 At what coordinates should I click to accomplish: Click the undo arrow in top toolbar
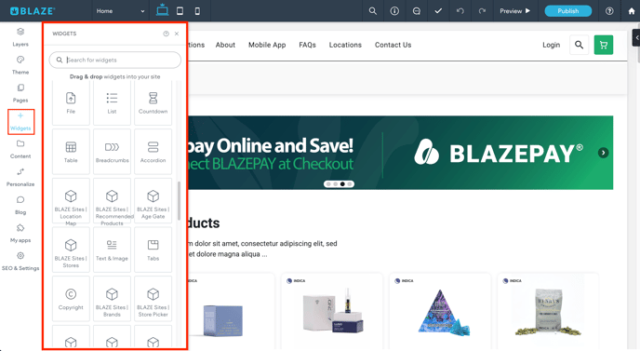tap(460, 11)
